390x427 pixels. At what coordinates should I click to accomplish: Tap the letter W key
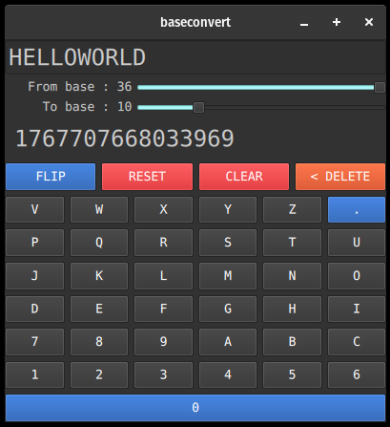tap(99, 209)
